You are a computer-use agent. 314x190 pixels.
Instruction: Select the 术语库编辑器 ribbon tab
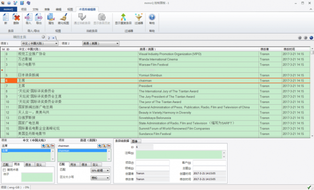(x=87, y=9)
